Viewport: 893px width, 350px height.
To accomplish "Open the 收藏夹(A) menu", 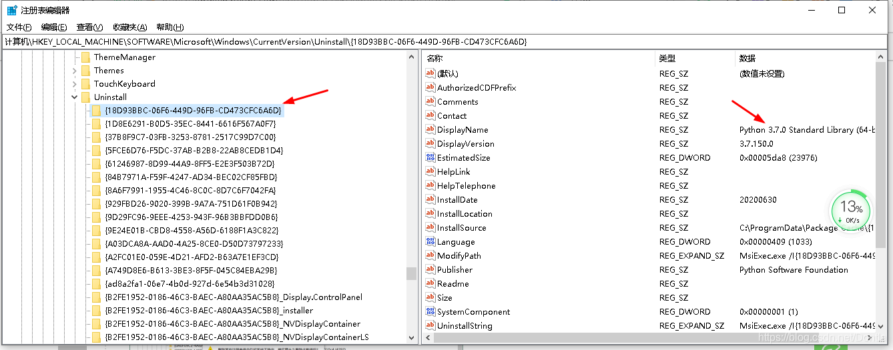I will [x=129, y=27].
